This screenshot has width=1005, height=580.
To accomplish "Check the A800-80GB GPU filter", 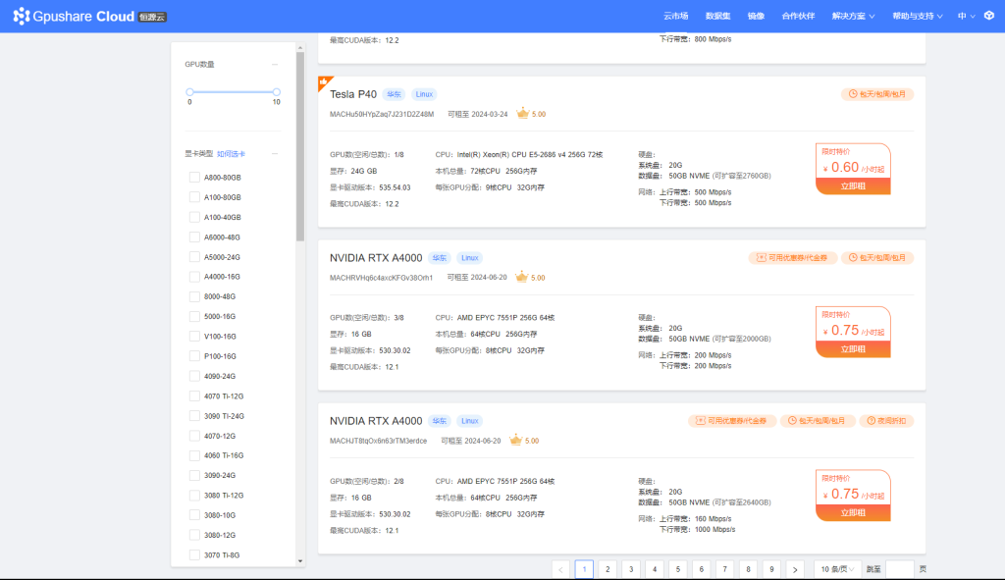I will pos(194,178).
